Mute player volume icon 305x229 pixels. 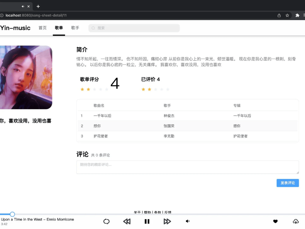[188, 221]
